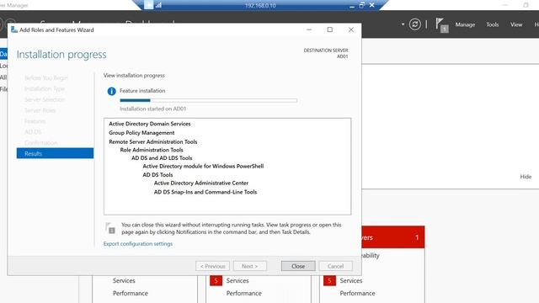The image size is (539, 303).
Task: Click the dropdown arrow beside refresh icon
Action: point(403,24)
